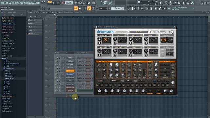The image size is (210, 118).
Task: Open the Line snap dropdown
Action: tap(103, 8)
